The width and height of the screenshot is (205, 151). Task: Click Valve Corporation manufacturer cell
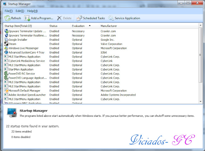pyautogui.click(x=111, y=44)
